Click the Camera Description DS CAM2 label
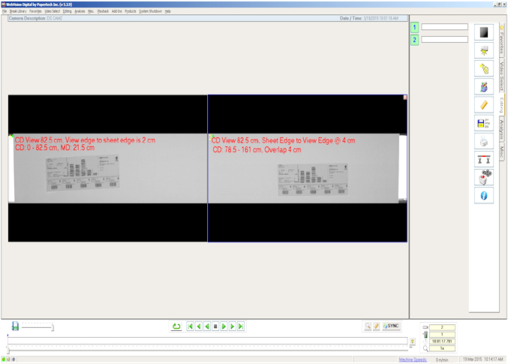This screenshot has width=508, height=364. tap(35, 19)
